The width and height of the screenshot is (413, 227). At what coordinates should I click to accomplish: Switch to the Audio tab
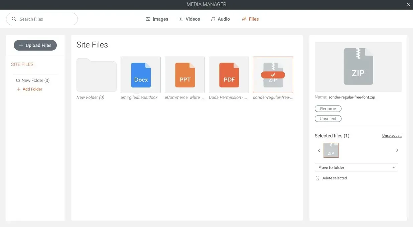[x=221, y=19]
